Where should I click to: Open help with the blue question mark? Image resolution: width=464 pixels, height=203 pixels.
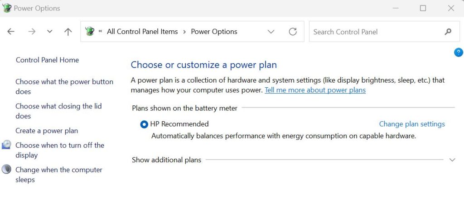pyautogui.click(x=458, y=52)
